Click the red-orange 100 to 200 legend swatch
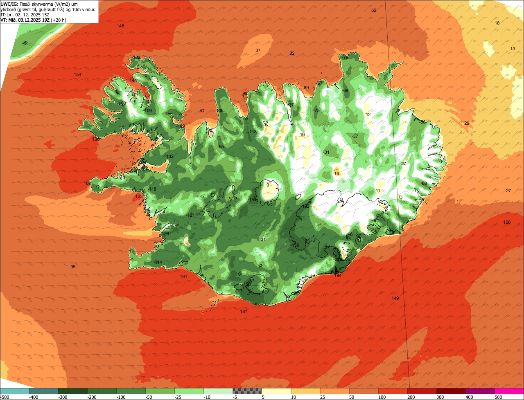The height and width of the screenshot is (400, 524). coord(393,391)
